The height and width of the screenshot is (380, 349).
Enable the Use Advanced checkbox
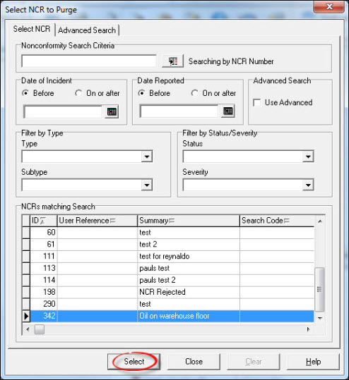pos(256,102)
